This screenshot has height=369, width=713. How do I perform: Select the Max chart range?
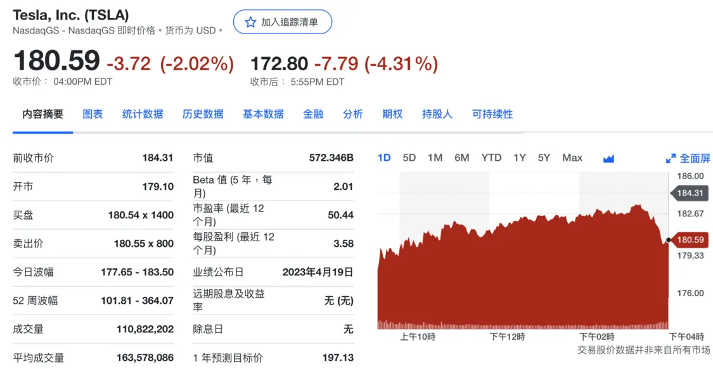(572, 158)
